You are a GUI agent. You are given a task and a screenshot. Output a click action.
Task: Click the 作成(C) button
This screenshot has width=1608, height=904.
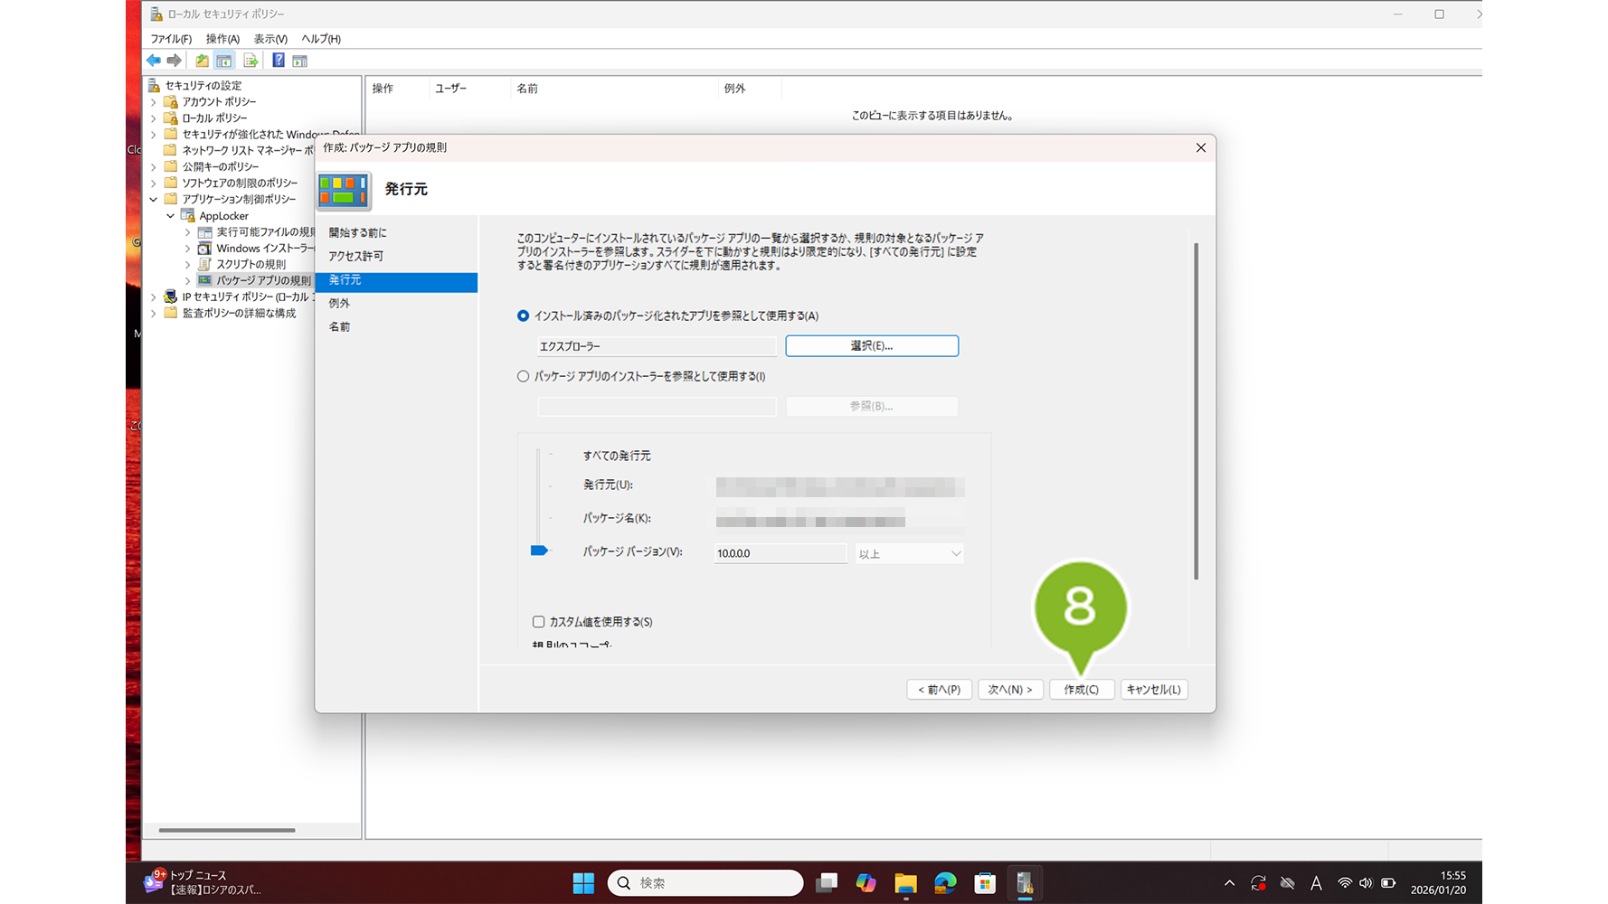(1081, 690)
